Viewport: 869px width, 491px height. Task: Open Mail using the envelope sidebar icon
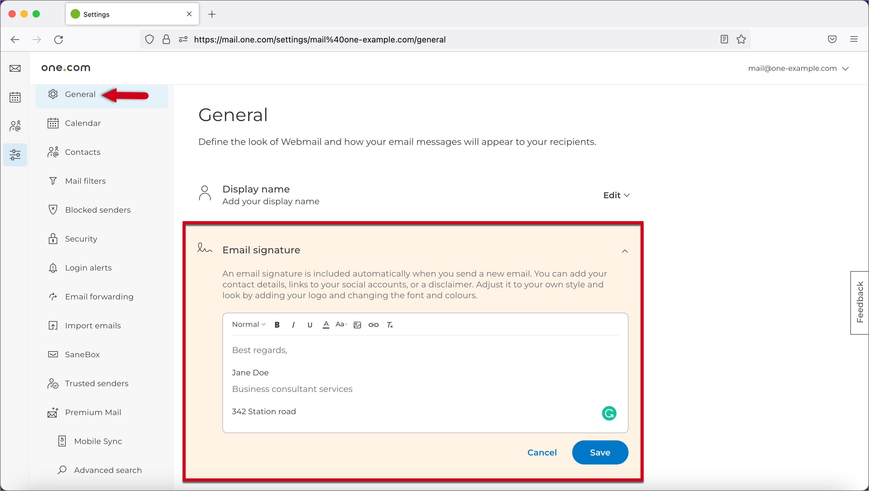pos(15,68)
